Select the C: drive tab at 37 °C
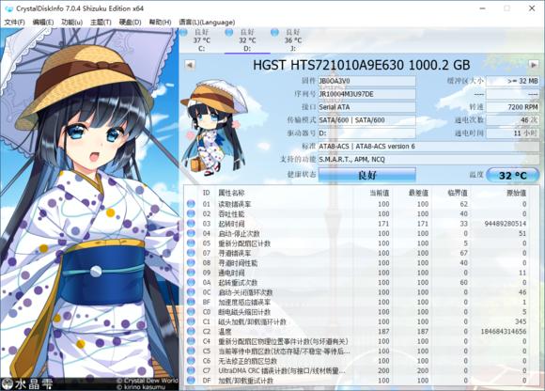The image size is (545, 391). click(x=202, y=40)
